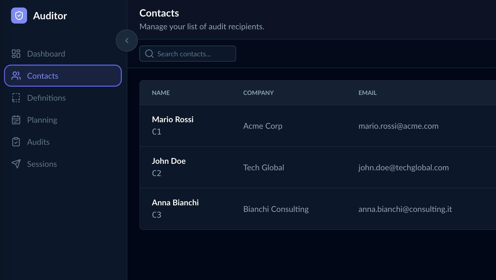Sort the table by the COMPANY column
Screen dimensions: 496x280
[258, 93]
